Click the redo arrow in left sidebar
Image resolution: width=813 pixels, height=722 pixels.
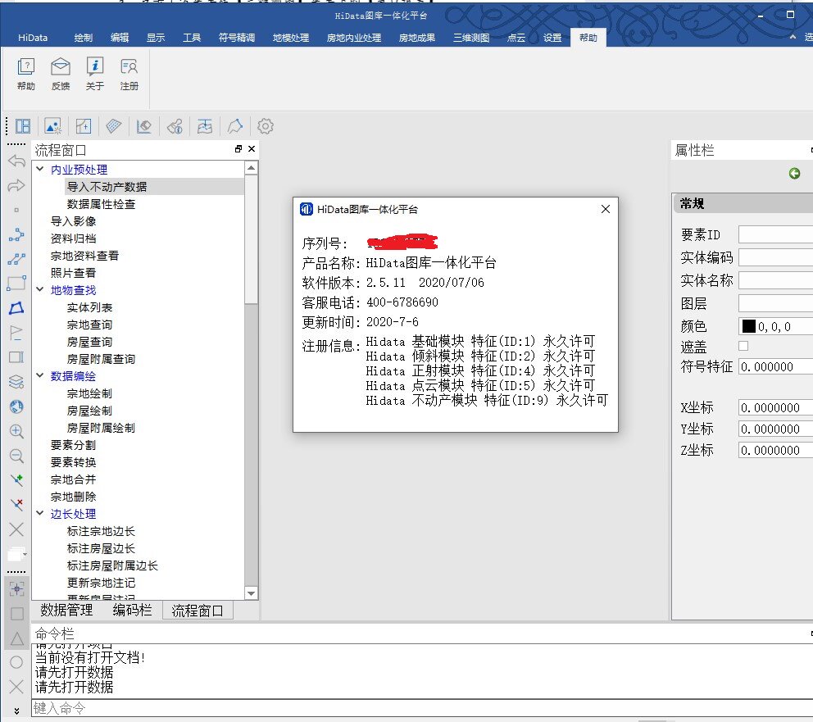point(16,185)
